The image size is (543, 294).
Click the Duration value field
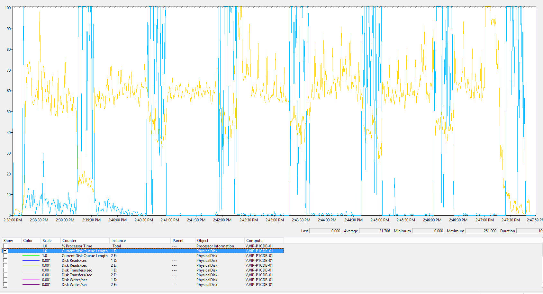click(529, 231)
